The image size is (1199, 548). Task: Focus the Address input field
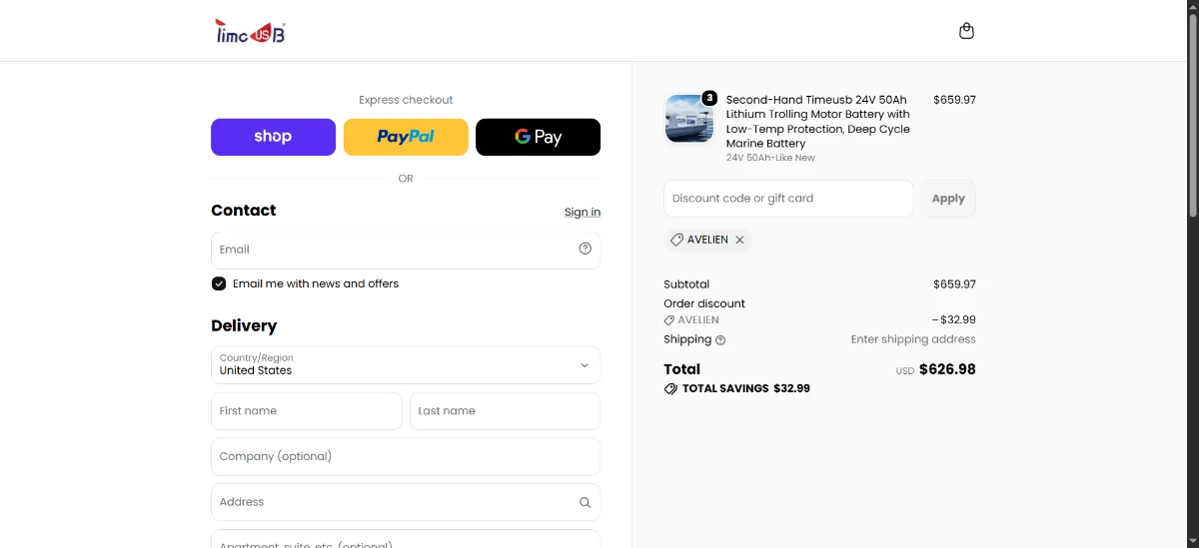tap(406, 502)
